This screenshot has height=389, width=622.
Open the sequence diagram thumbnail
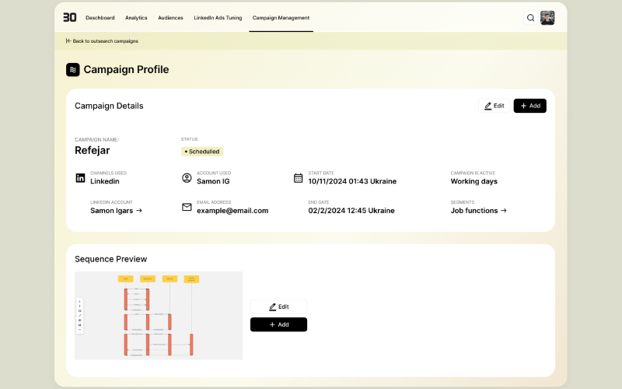pos(159,316)
